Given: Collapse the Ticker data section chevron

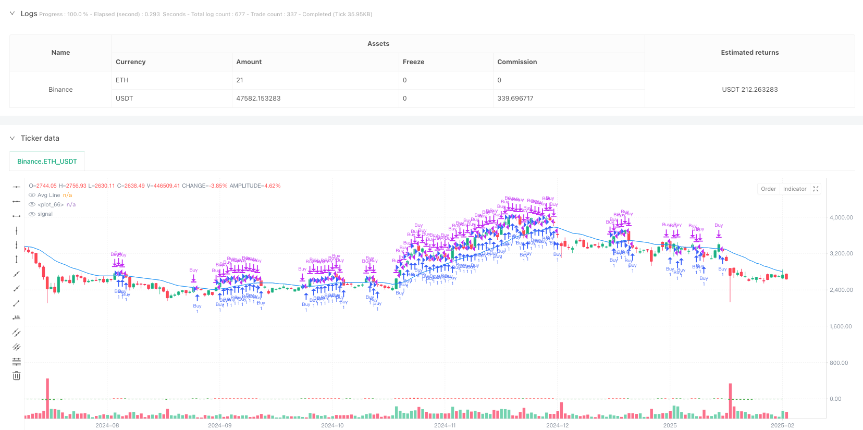Looking at the screenshot, I should pos(12,138).
